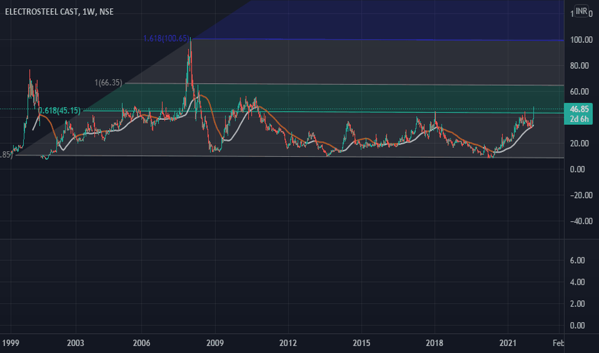Click the 6.00 label on the lower pane axis
This screenshot has height=353, width=599.
point(577,261)
